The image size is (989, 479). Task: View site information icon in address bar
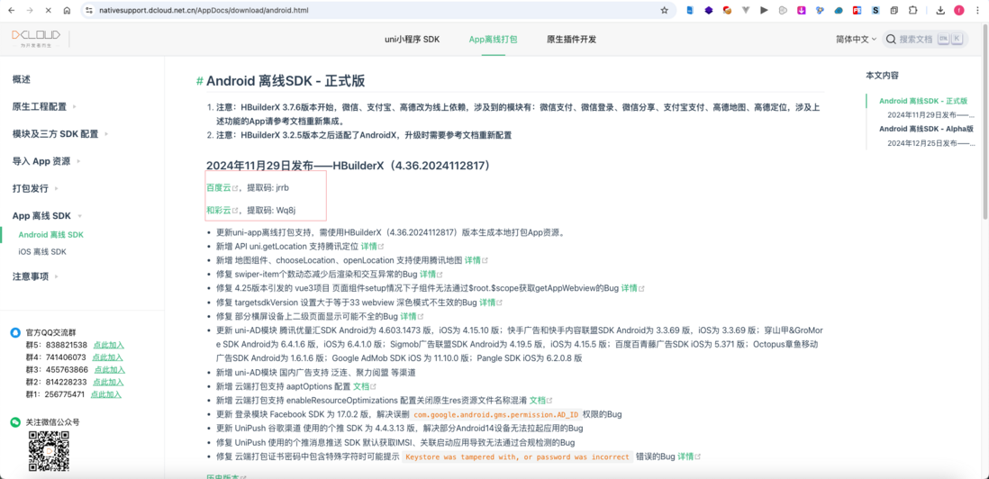[x=89, y=11]
